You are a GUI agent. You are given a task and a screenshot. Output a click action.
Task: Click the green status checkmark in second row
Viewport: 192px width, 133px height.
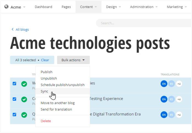(24, 99)
